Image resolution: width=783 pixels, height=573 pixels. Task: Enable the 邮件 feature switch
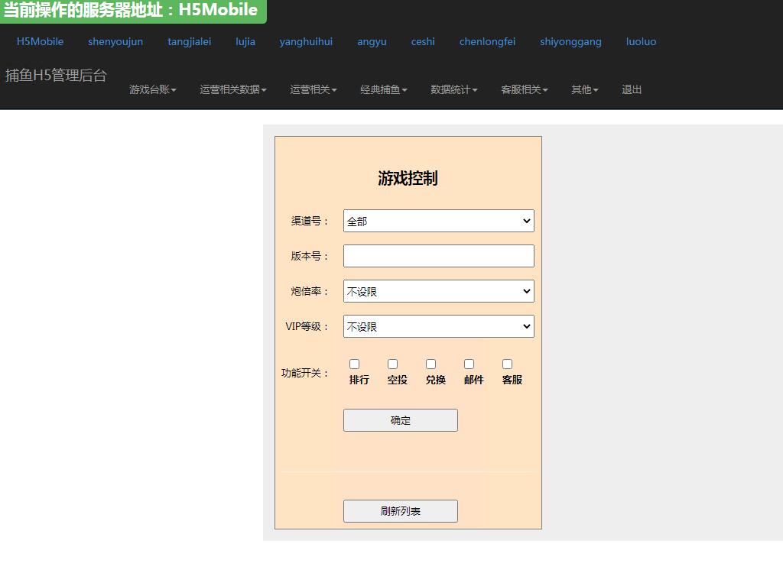point(469,364)
